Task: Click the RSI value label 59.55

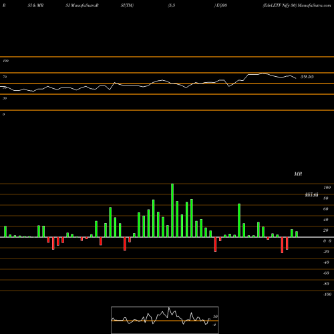Action: (x=307, y=77)
